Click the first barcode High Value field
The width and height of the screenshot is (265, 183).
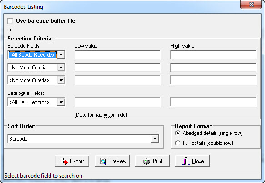pos(213,54)
